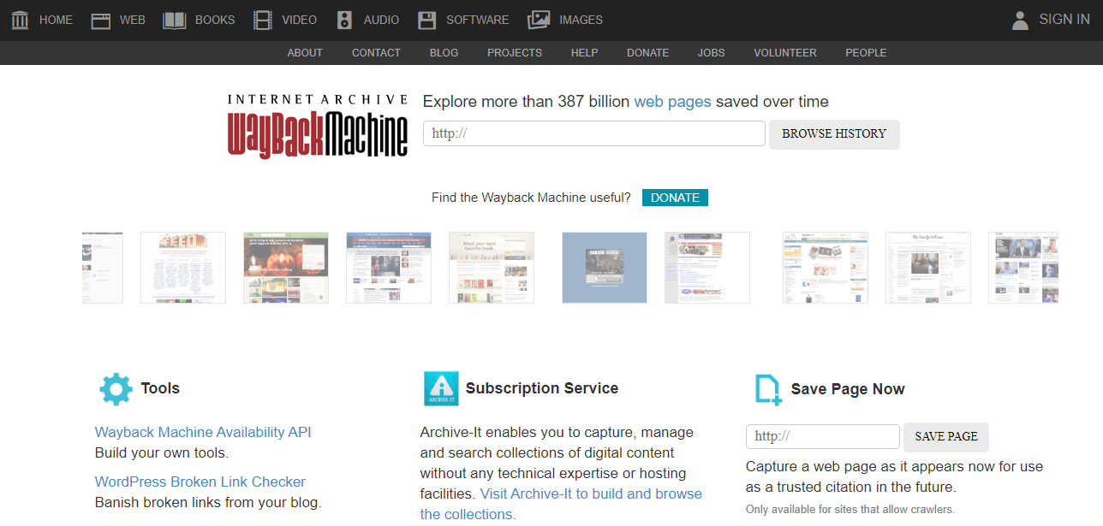Viewport: 1103px width, 526px height.
Task: Select the Software floppy-disk icon
Action: click(427, 20)
